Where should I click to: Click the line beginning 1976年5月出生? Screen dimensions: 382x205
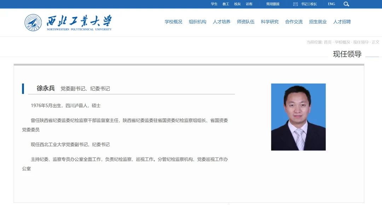click(x=65, y=106)
